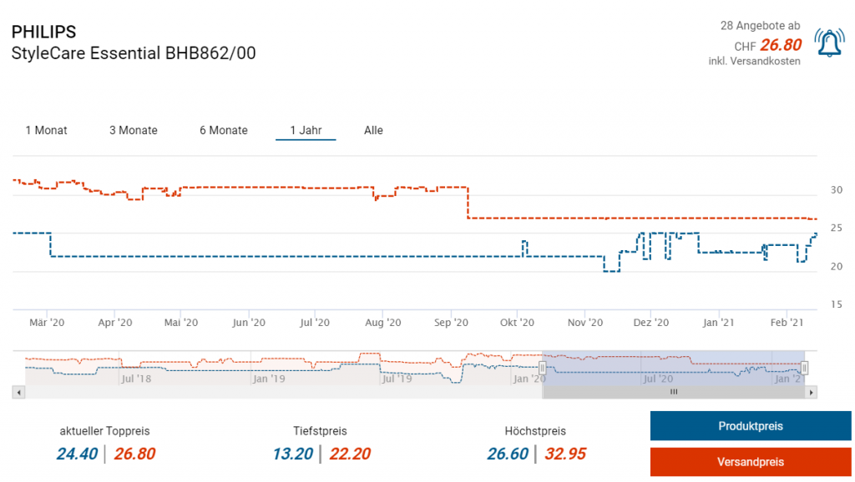This screenshot has width=855, height=482.
Task: Click the current top price 24.40
Action: pos(77,454)
